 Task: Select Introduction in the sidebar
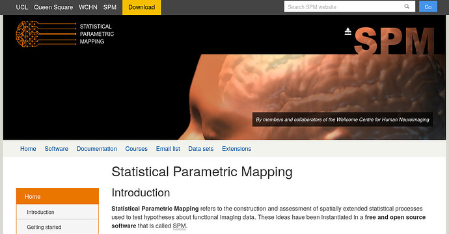[x=57, y=212]
